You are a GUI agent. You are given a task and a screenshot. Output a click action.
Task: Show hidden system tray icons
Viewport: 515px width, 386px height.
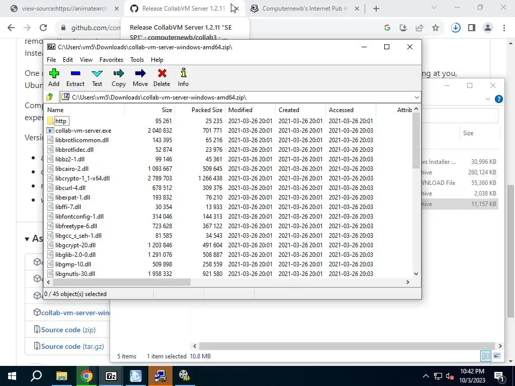425,376
